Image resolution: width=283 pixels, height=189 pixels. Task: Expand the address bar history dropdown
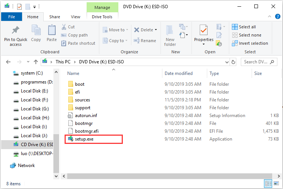pyautogui.click(x=227, y=62)
